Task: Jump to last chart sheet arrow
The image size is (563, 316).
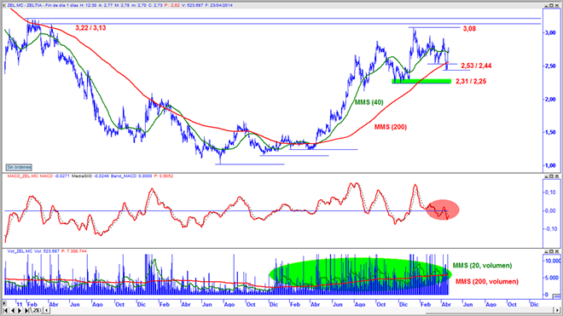Action: point(26,311)
